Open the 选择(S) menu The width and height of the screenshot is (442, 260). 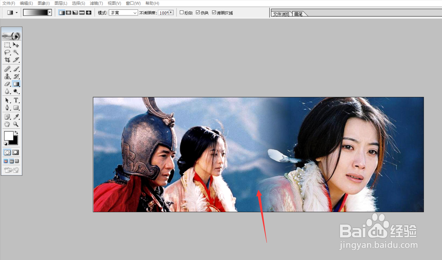(78, 3)
